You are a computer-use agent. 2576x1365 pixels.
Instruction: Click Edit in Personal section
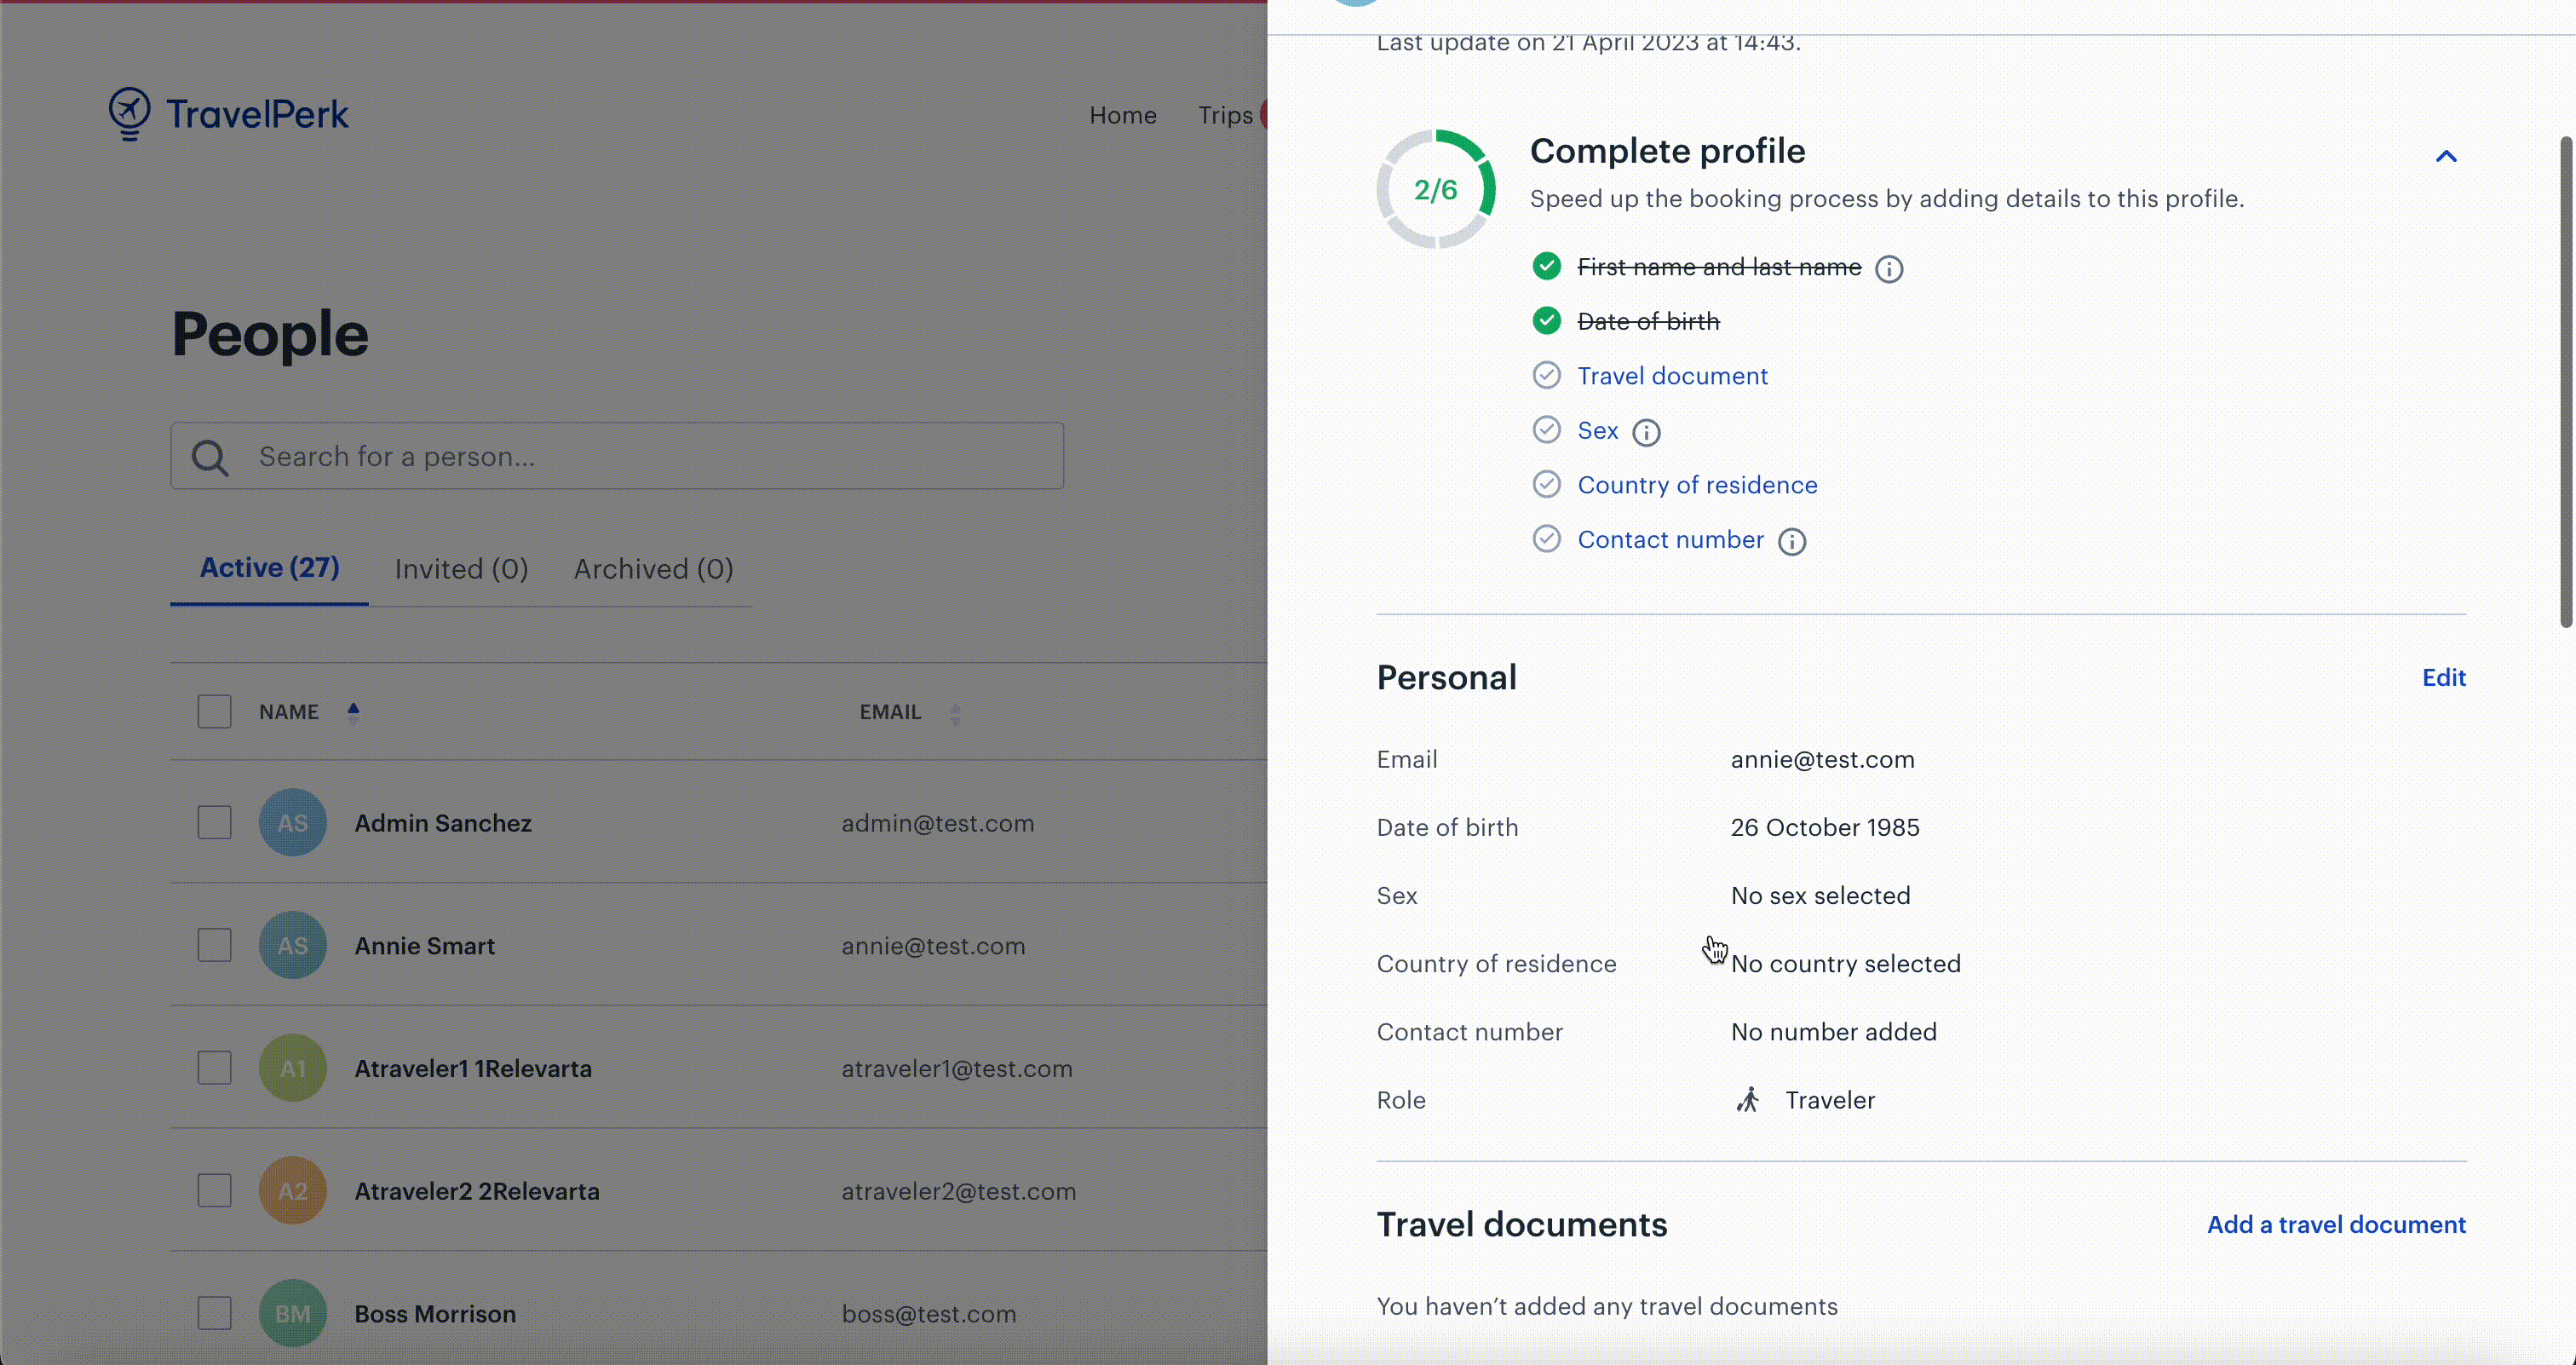[2444, 678]
